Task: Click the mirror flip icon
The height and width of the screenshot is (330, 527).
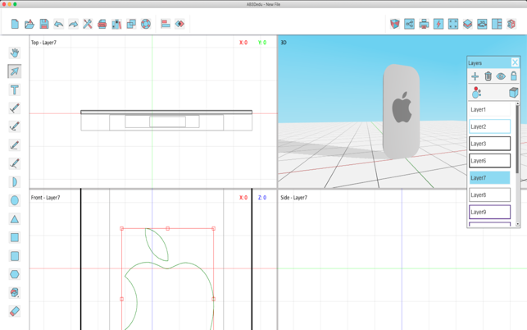Action: [x=179, y=24]
